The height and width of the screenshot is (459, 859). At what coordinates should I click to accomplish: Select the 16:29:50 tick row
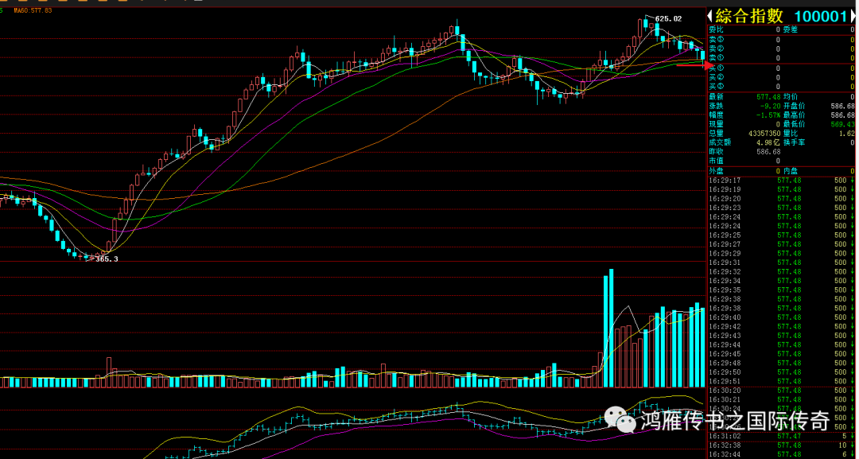click(781, 372)
